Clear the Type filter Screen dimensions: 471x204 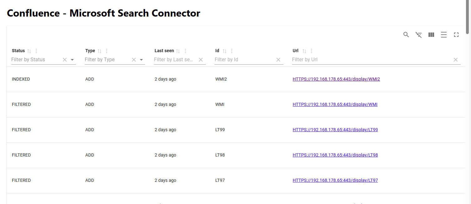click(134, 60)
